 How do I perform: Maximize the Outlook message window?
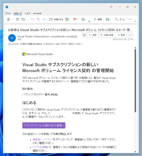coord(128,7)
